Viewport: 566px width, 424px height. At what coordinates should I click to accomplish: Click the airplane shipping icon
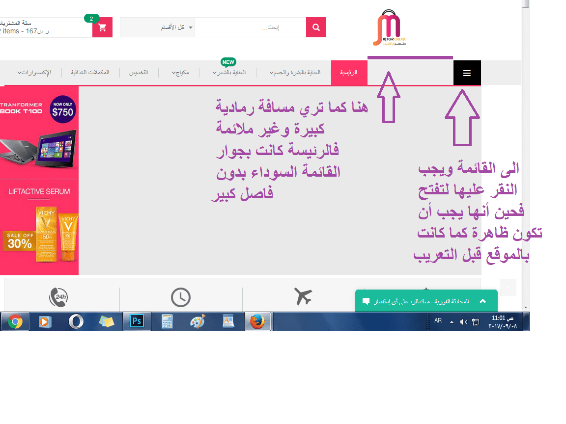[x=303, y=296]
